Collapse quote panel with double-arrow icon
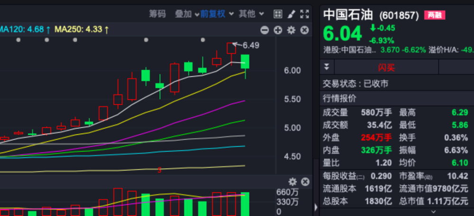Screen dimensions: 474x216 point(327,67)
